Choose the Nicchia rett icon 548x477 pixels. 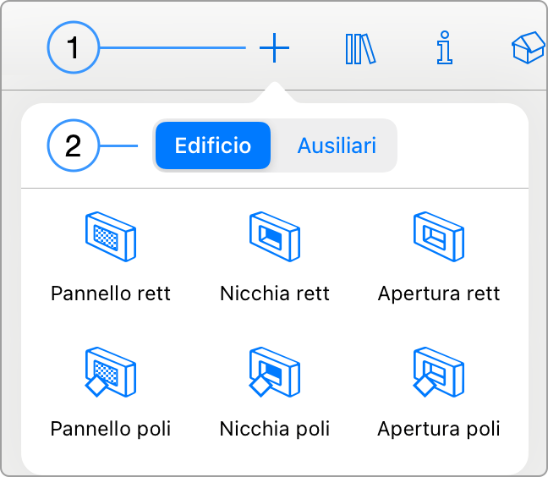coord(275,237)
